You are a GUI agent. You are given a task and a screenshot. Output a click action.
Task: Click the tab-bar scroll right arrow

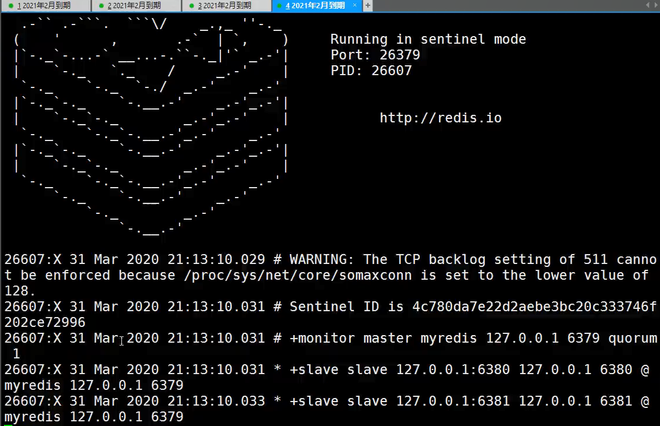[x=656, y=5]
